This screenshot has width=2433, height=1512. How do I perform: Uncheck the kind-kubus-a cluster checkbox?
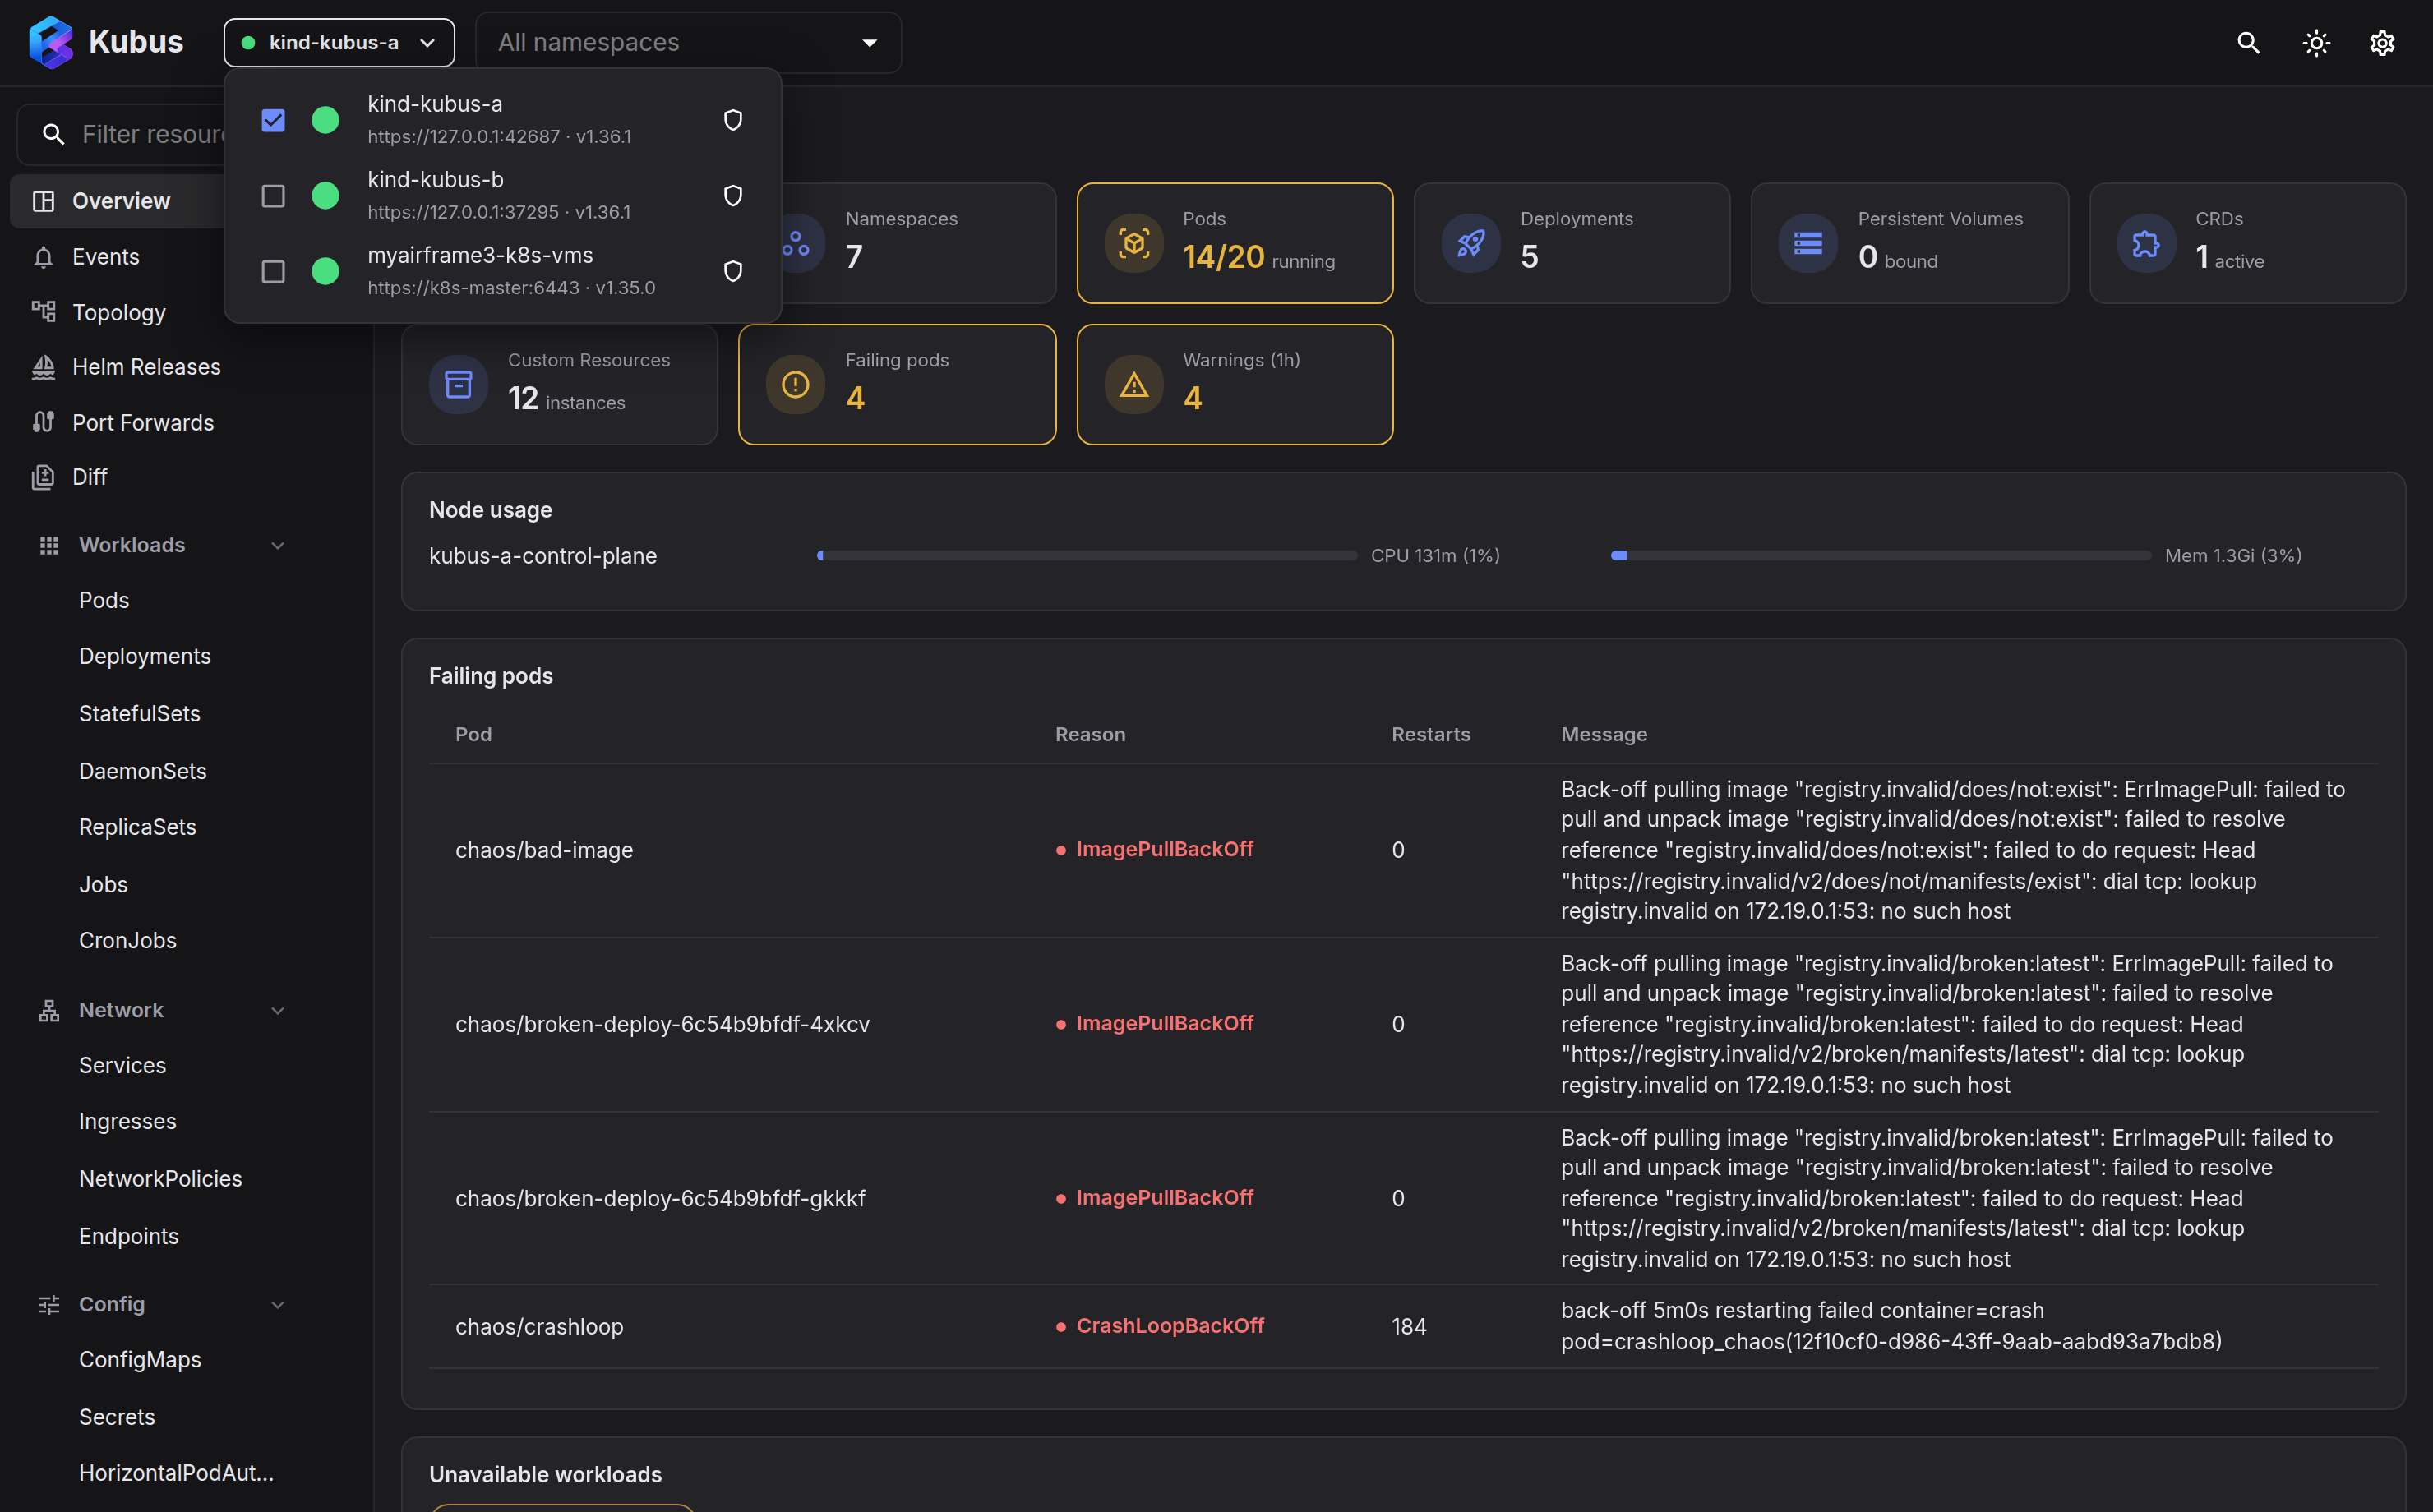(x=273, y=120)
